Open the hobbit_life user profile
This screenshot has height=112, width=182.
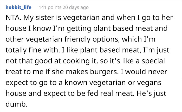(18, 7)
